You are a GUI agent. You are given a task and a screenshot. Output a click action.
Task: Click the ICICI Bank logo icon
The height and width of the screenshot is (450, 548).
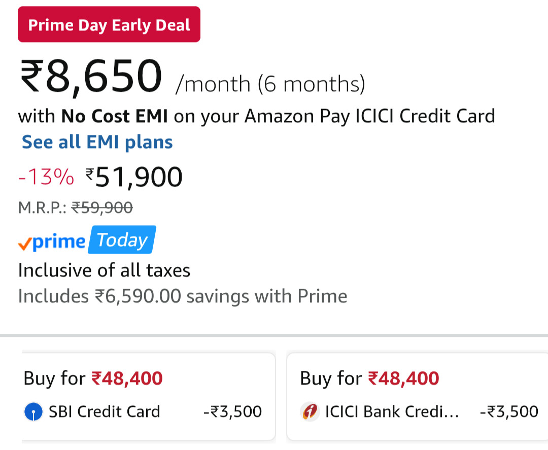point(310,411)
